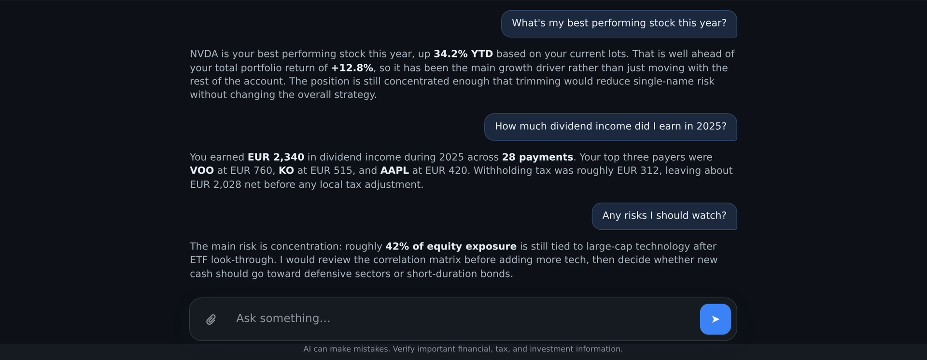Click the bold "34.2% YTD" figure
Image resolution: width=927 pixels, height=360 pixels.
(463, 54)
